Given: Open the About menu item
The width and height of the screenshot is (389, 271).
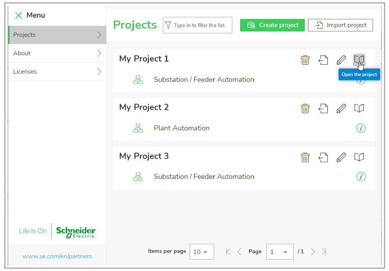Looking at the screenshot, I should pos(57,53).
